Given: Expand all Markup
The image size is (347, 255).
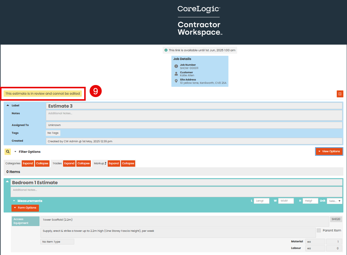Looking at the screenshot, I should (114, 163).
